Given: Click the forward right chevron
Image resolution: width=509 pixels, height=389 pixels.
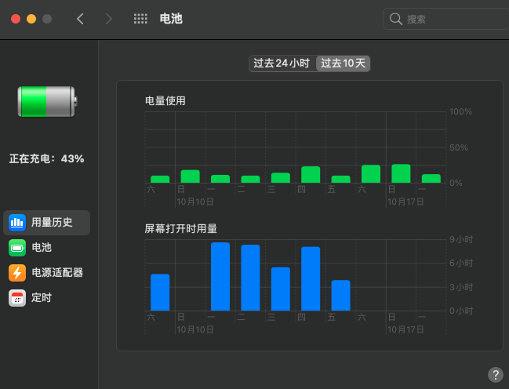Looking at the screenshot, I should coord(108,19).
